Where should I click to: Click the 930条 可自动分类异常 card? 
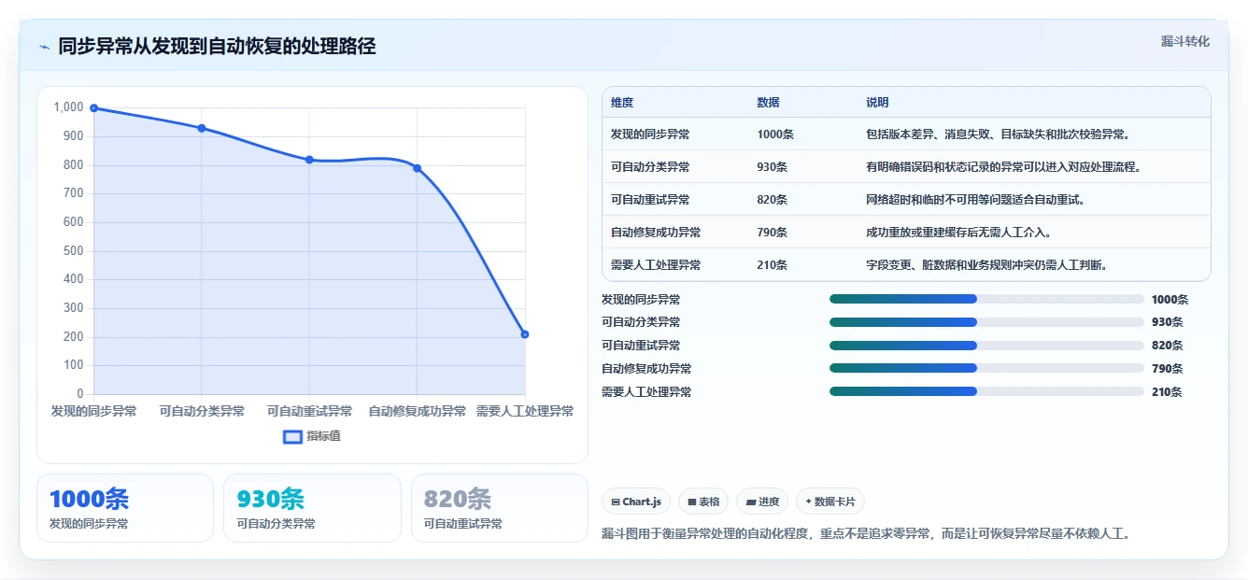click(x=312, y=508)
